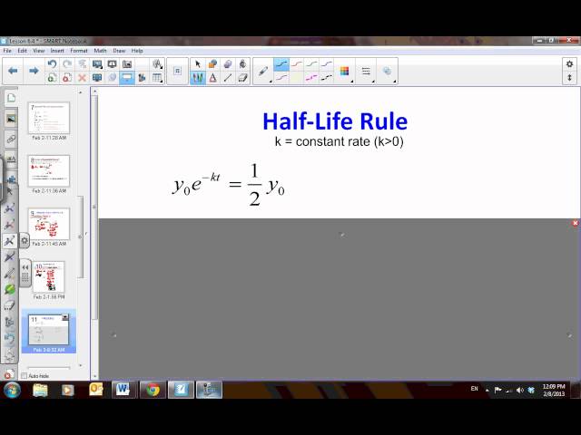This screenshot has width=581, height=435.
Task: Switch to Properties tab in sidebar
Action: pos(11,159)
